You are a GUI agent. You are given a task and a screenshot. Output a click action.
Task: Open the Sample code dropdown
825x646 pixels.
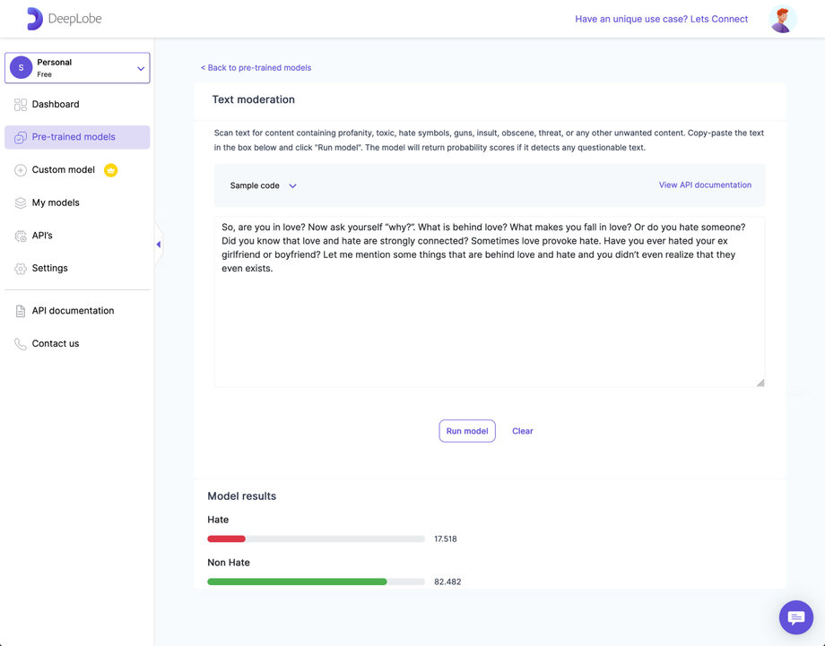[262, 185]
